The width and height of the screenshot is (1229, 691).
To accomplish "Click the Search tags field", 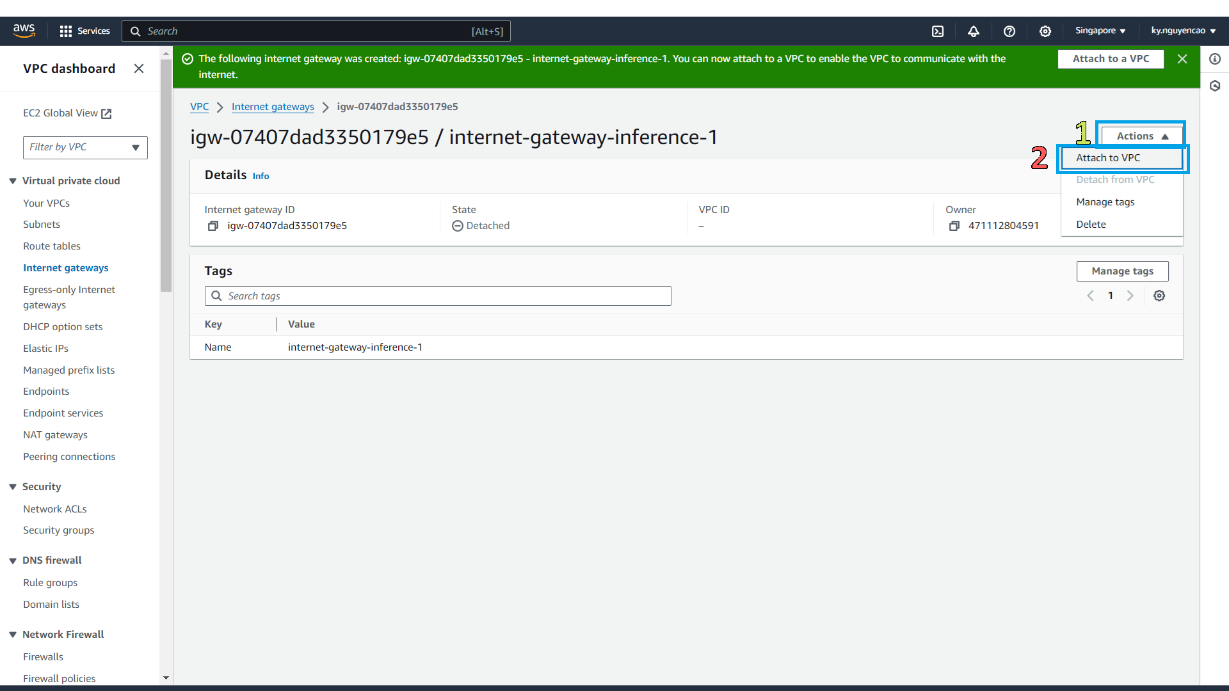I will [438, 296].
